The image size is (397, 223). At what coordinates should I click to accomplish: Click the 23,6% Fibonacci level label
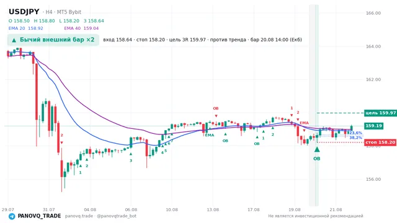355,133
